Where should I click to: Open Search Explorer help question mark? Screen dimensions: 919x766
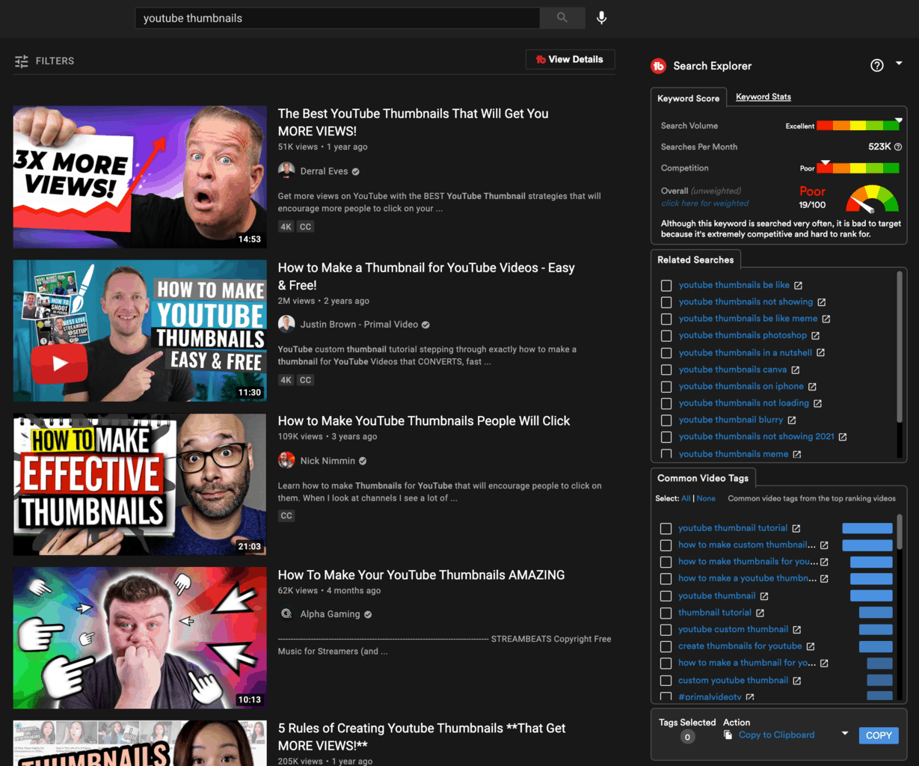click(877, 66)
